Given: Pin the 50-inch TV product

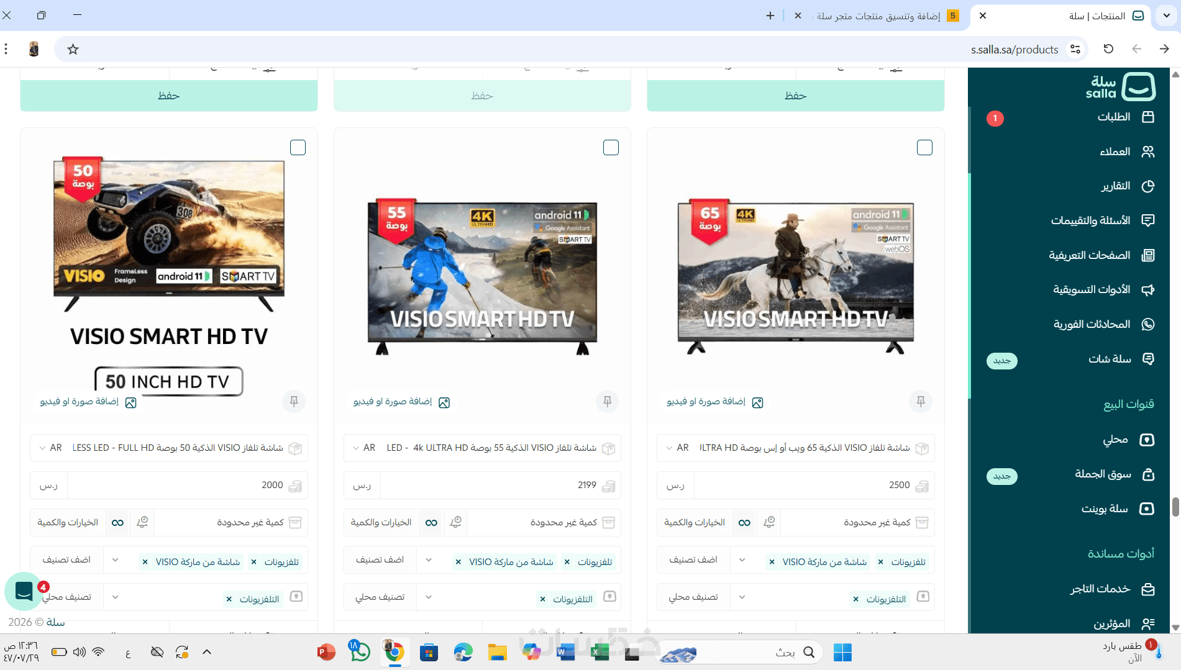Looking at the screenshot, I should (x=294, y=401).
